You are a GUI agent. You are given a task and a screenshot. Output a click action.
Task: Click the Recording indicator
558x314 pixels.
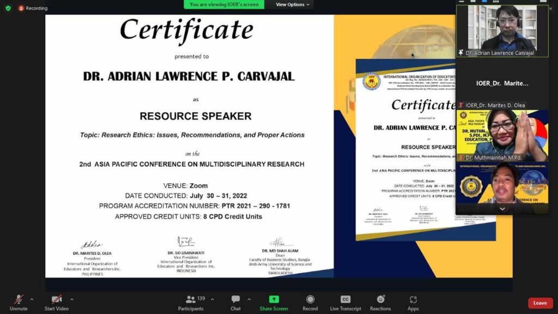tap(33, 8)
